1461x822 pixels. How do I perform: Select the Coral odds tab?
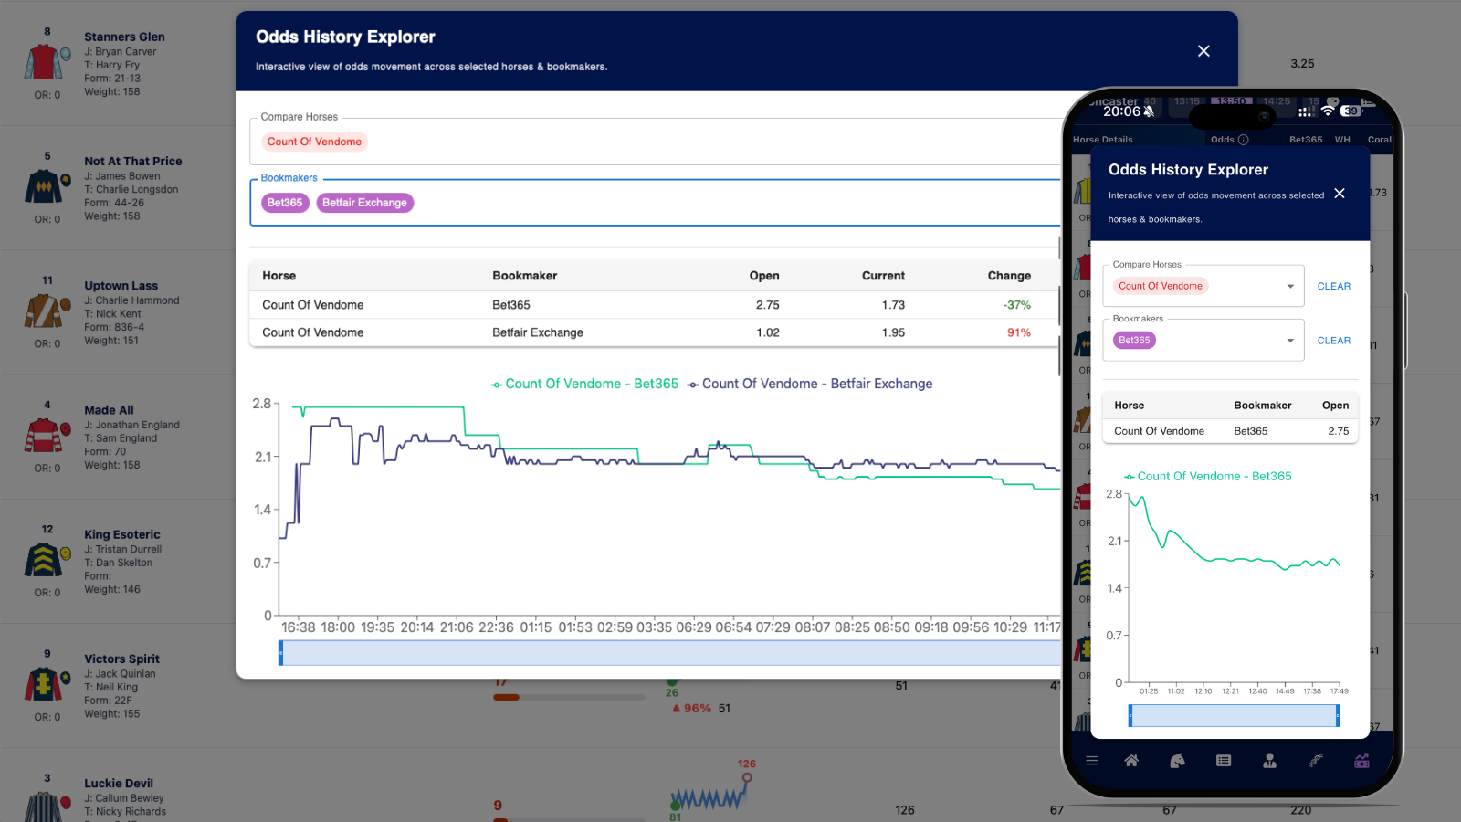coord(1380,139)
